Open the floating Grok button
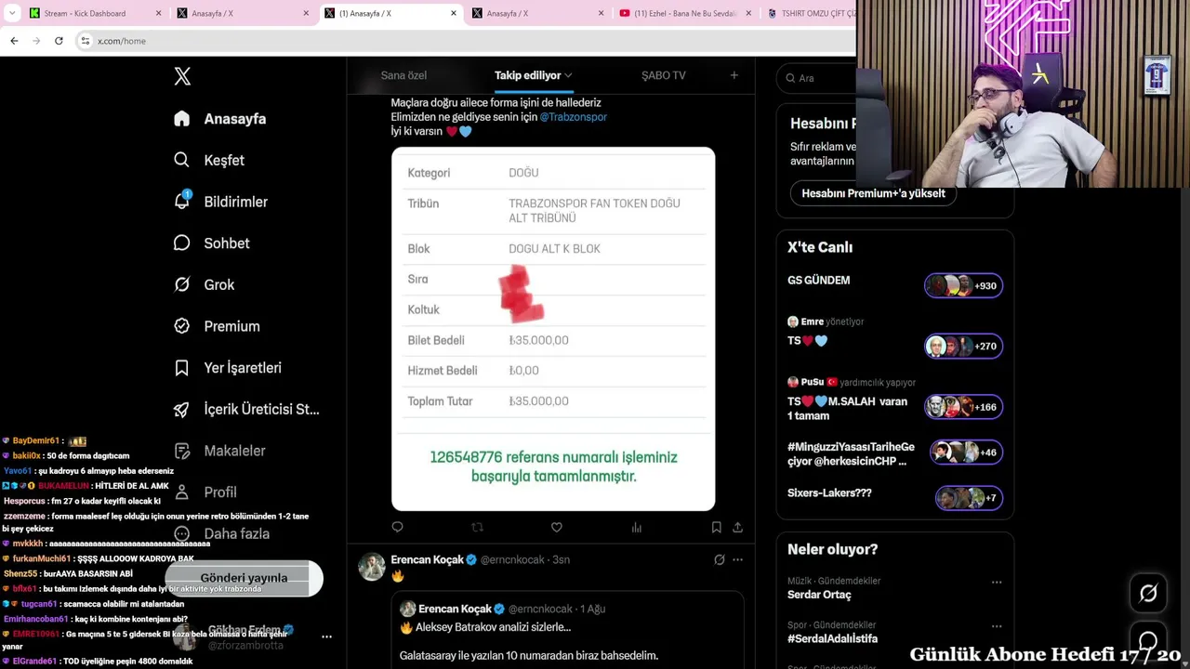Image resolution: width=1190 pixels, height=669 pixels. [x=1148, y=593]
